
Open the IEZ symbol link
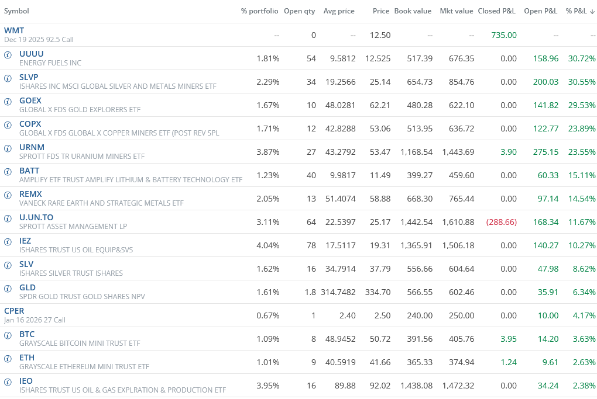click(x=25, y=241)
